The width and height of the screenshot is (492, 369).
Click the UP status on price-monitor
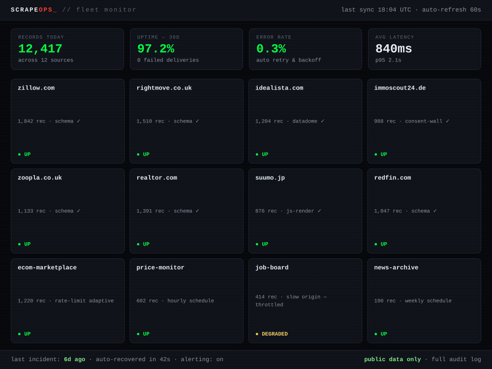[x=143, y=334]
